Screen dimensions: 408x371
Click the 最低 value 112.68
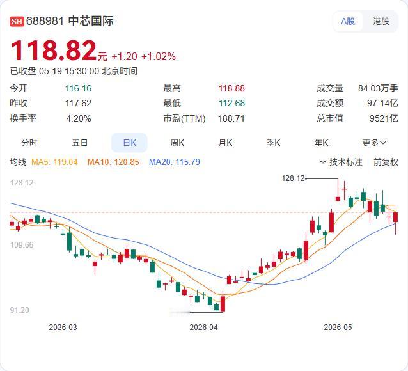coord(231,103)
